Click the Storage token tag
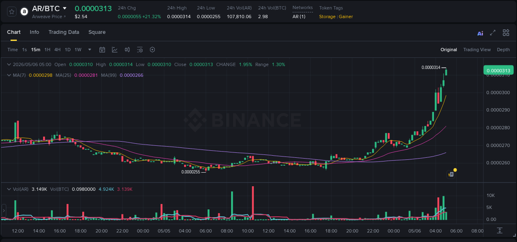The image size is (517, 242). [x=327, y=17]
